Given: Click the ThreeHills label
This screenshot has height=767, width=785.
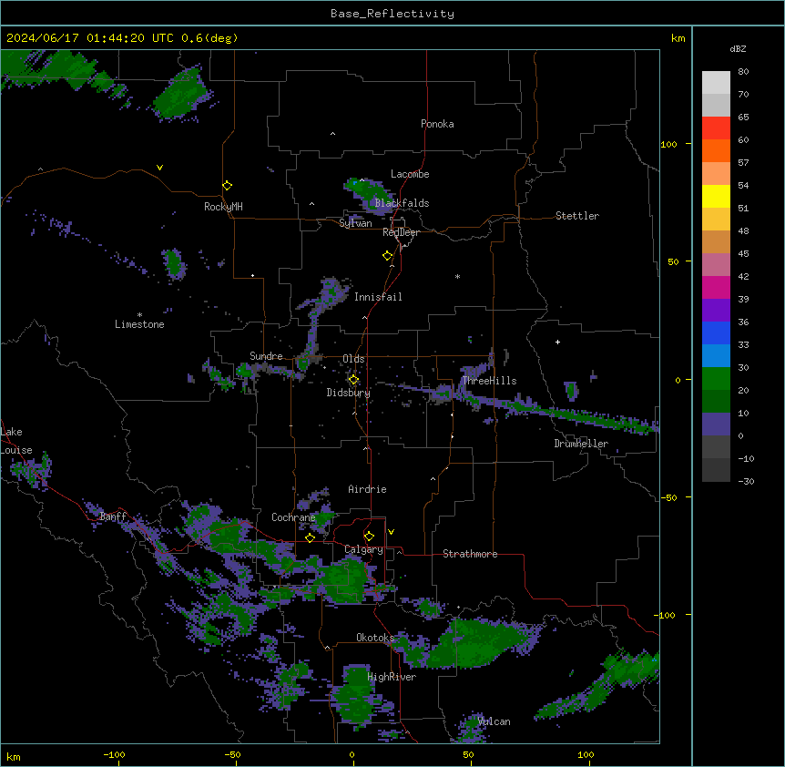Looking at the screenshot, I should click(489, 381).
